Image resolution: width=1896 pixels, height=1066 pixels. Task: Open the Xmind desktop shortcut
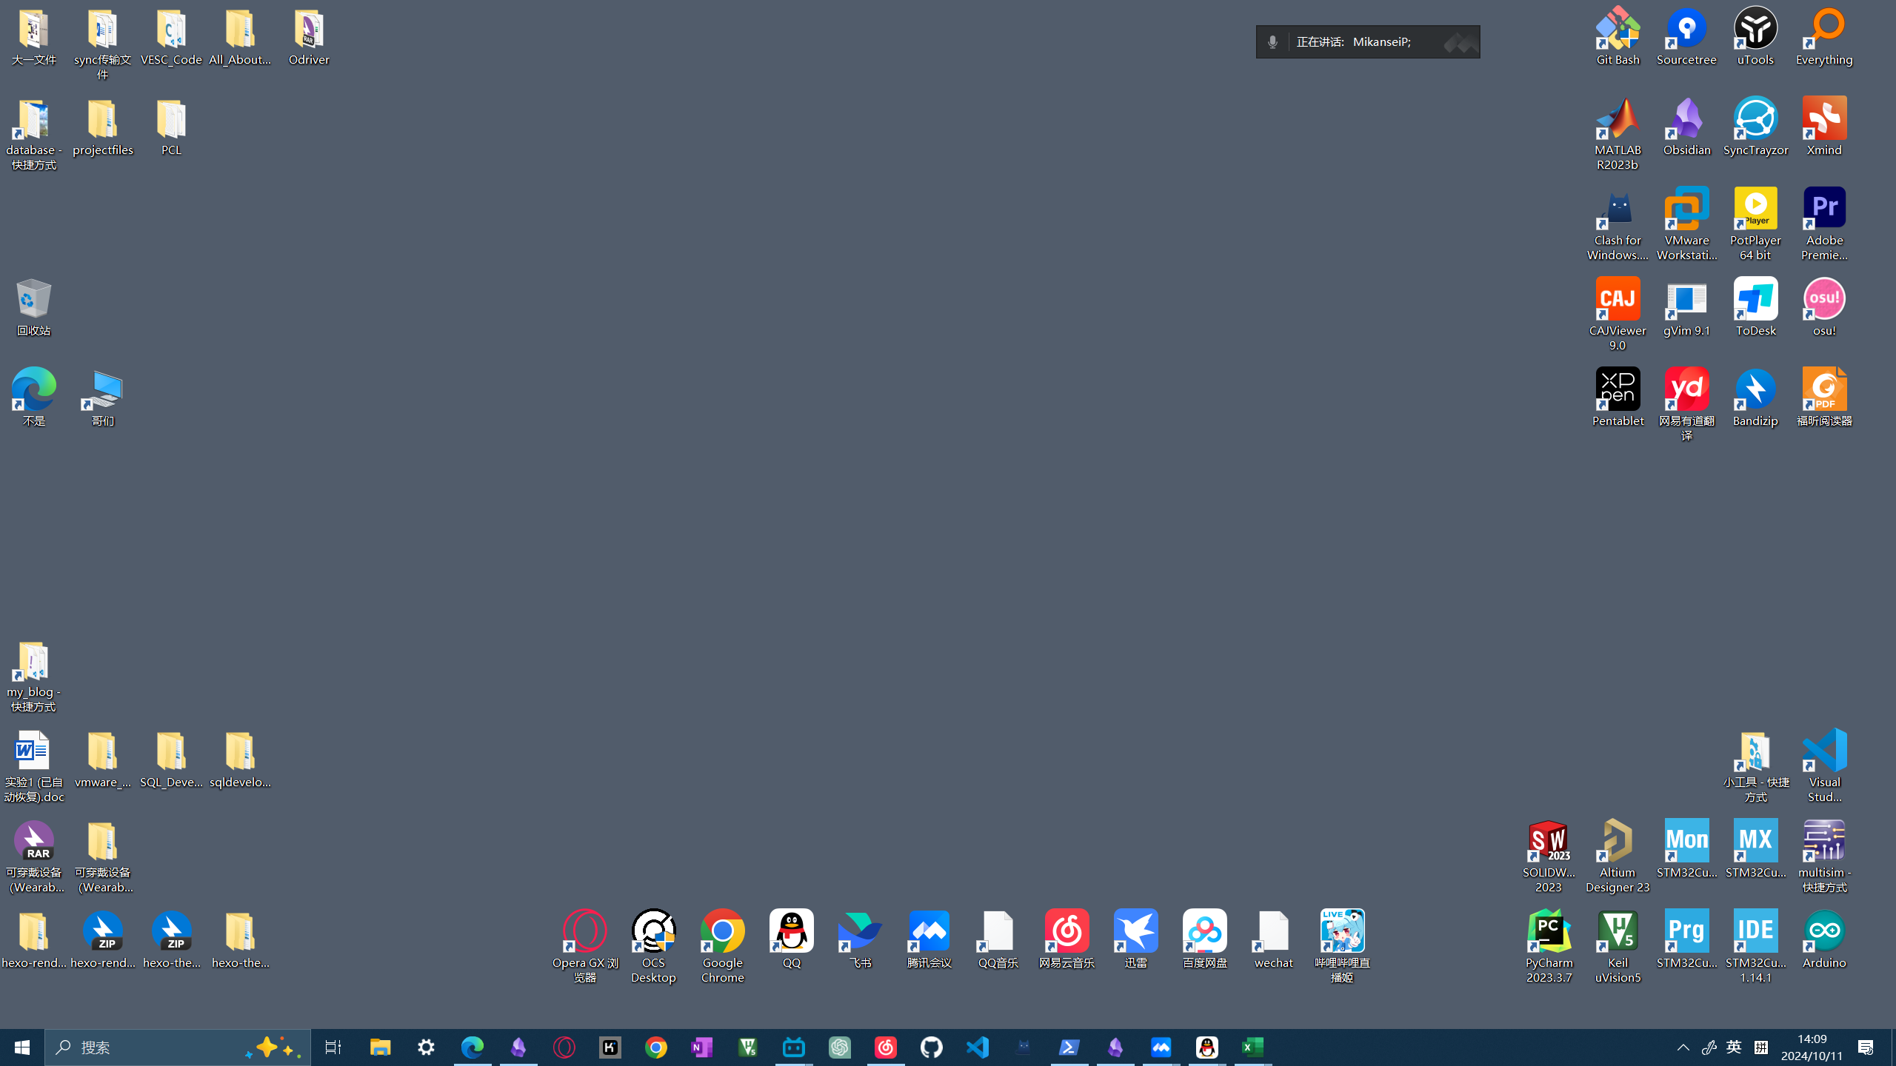point(1824,127)
